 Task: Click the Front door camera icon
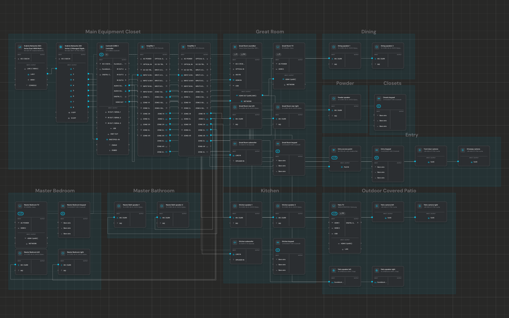420,150
